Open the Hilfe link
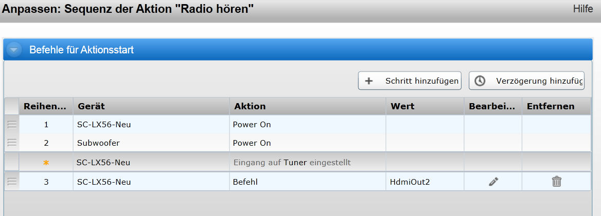The height and width of the screenshot is (216, 601). [582, 9]
